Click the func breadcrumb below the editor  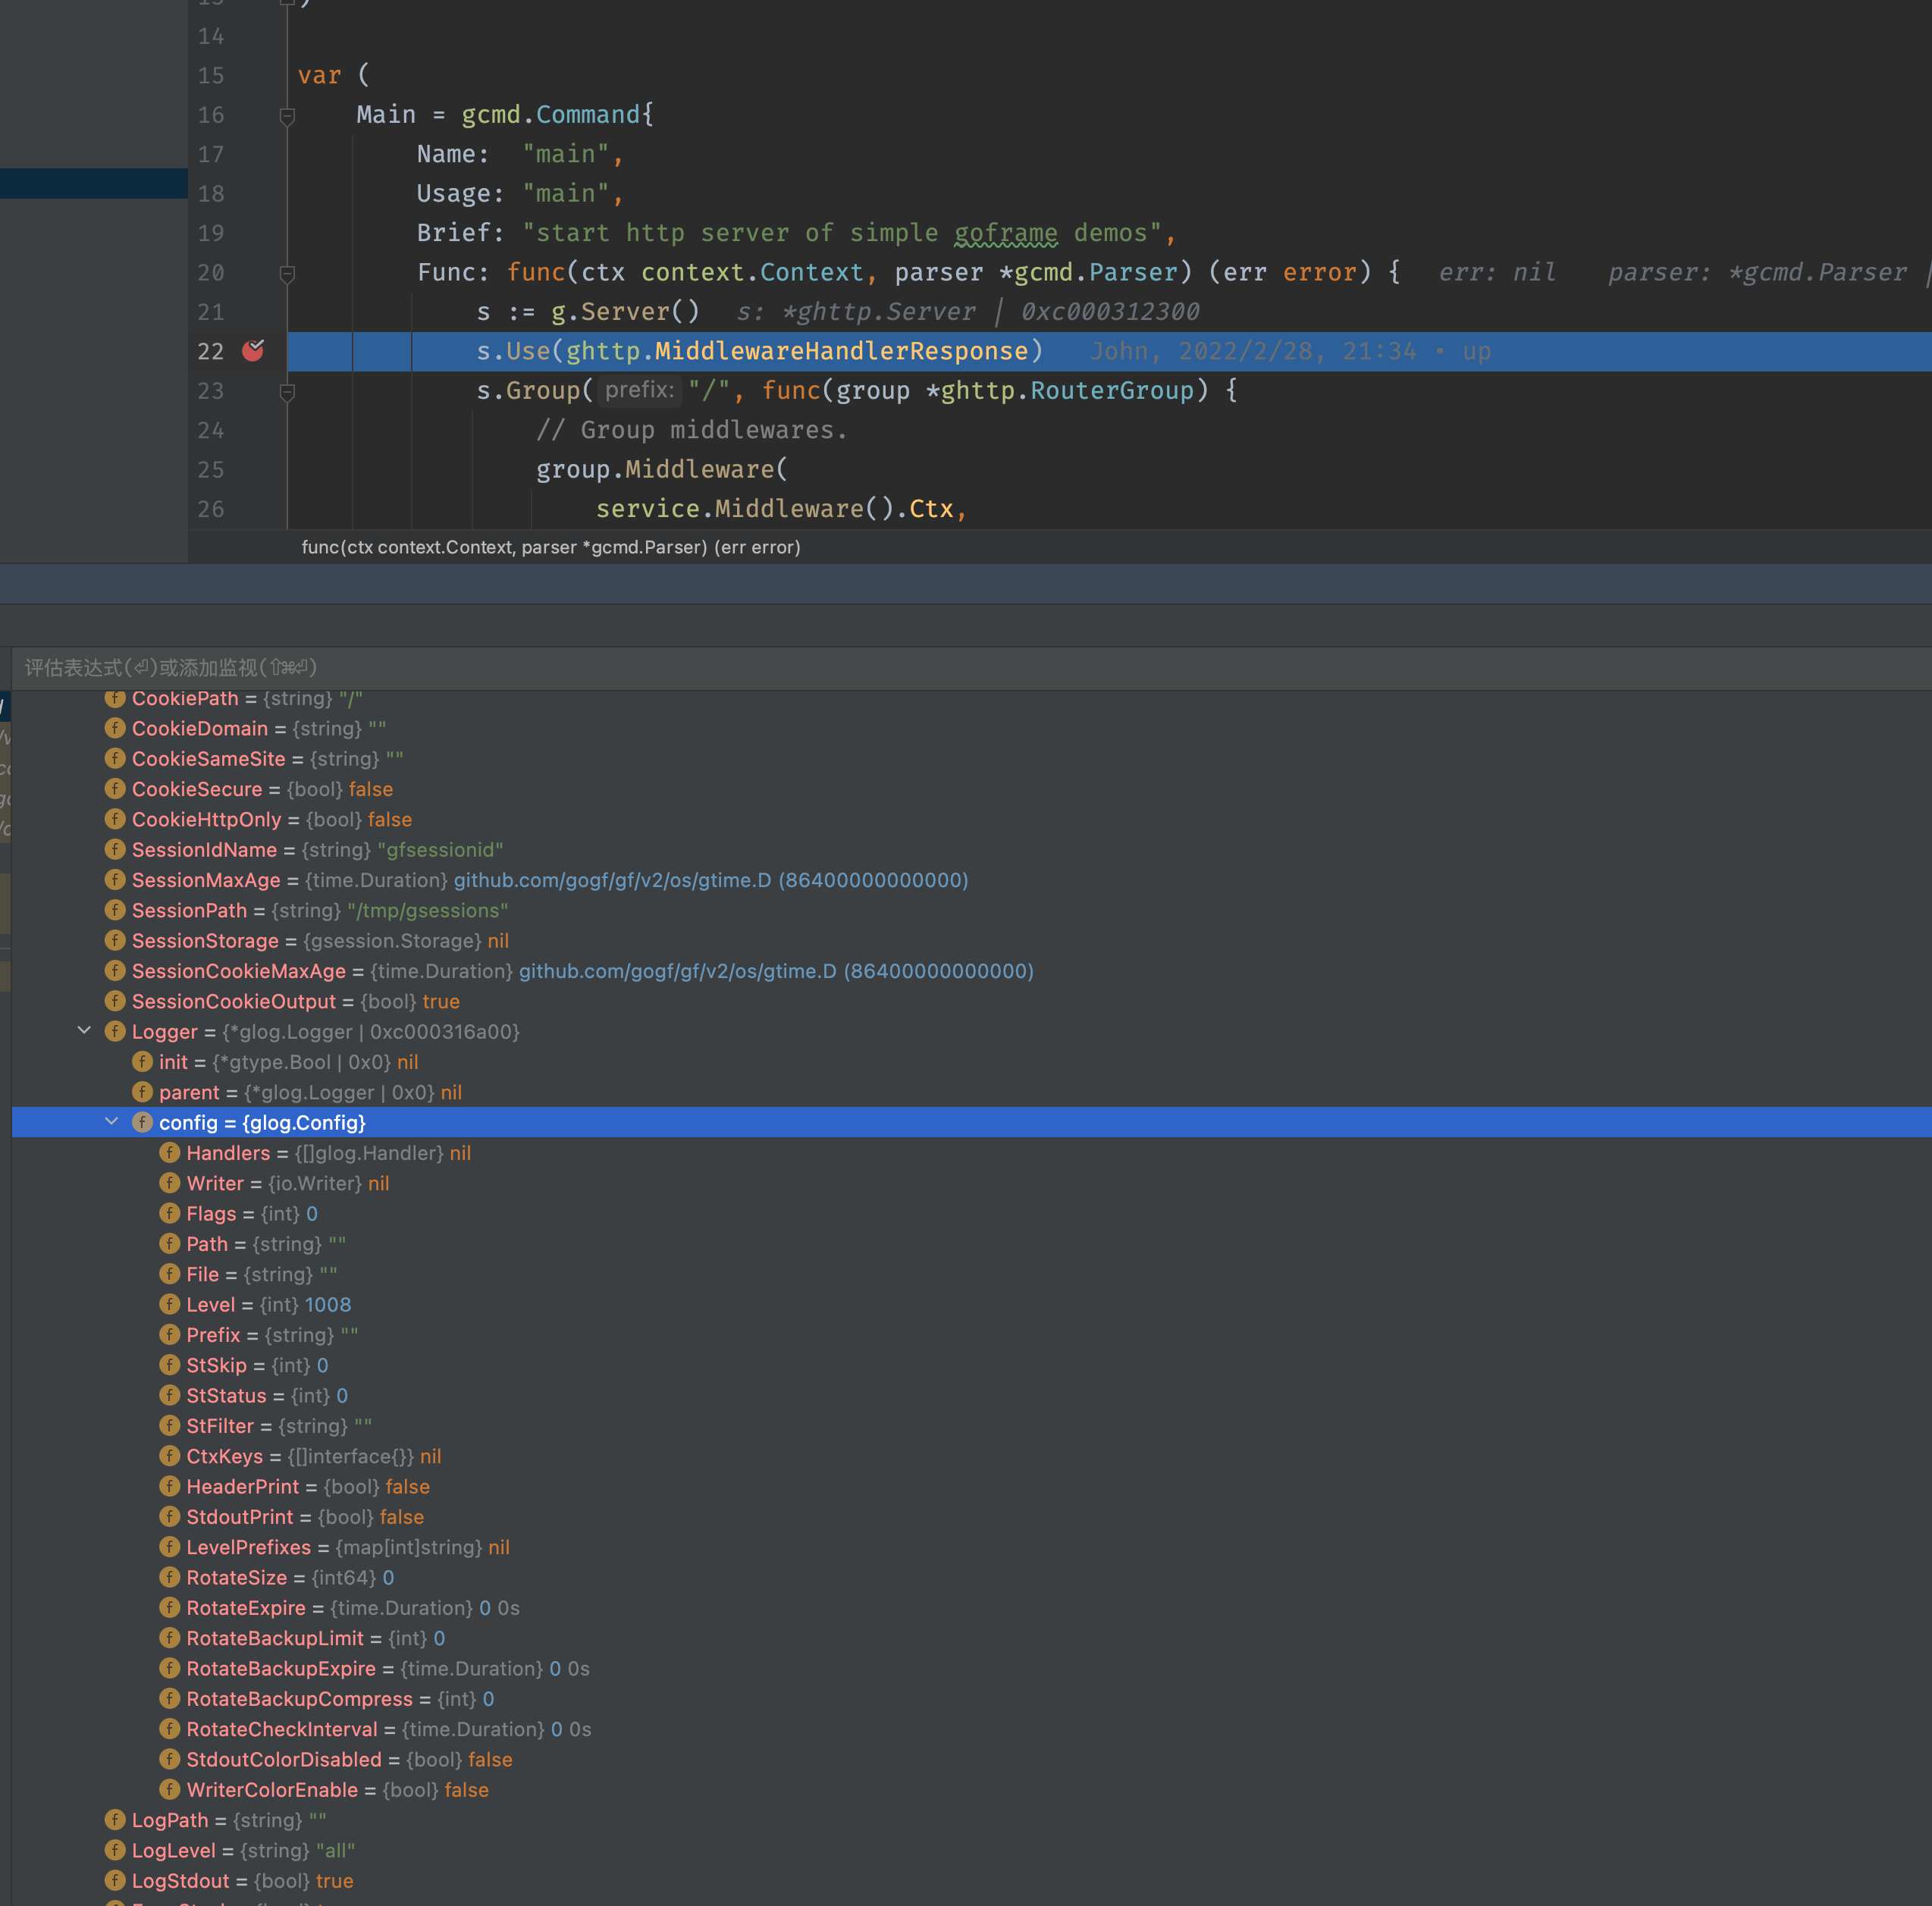tap(551, 547)
